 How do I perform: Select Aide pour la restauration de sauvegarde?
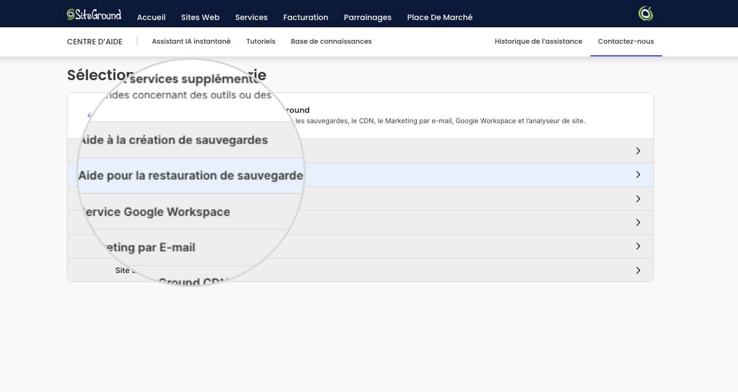pos(360,175)
